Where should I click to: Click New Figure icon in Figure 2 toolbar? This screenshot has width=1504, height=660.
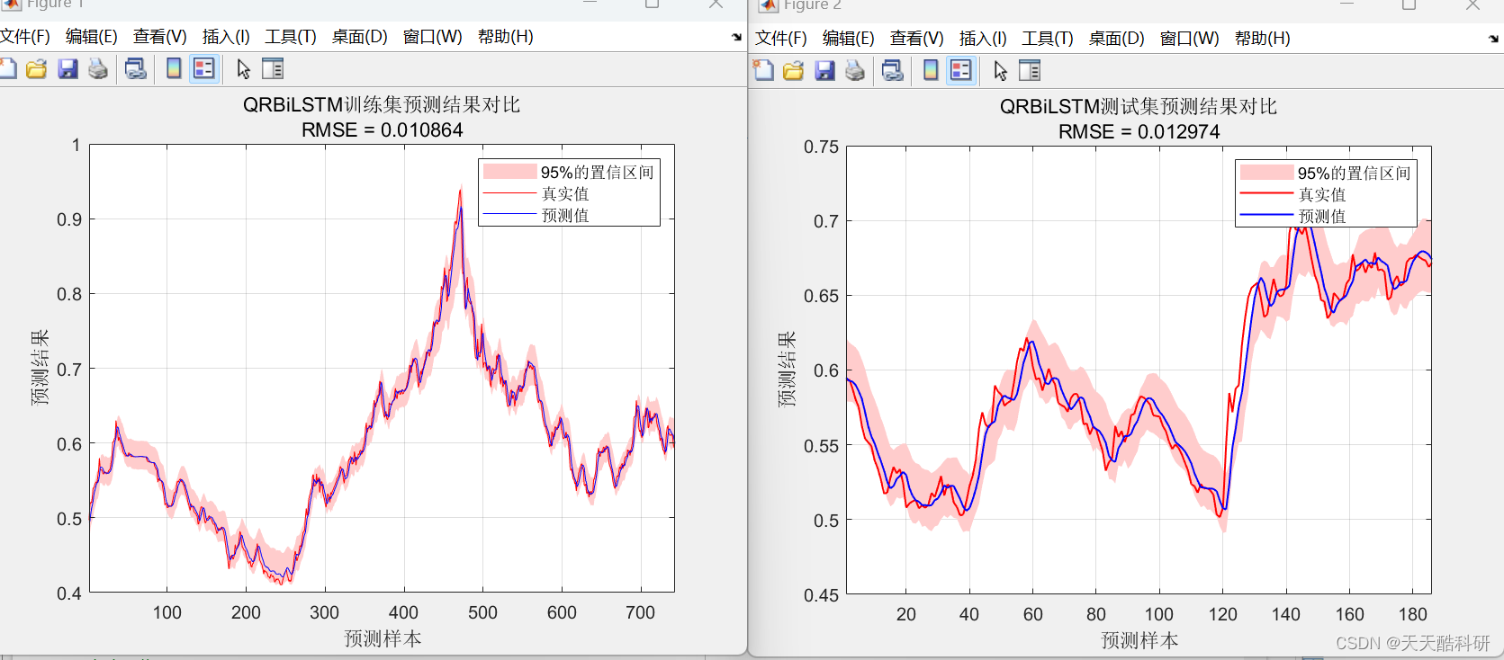pyautogui.click(x=763, y=71)
